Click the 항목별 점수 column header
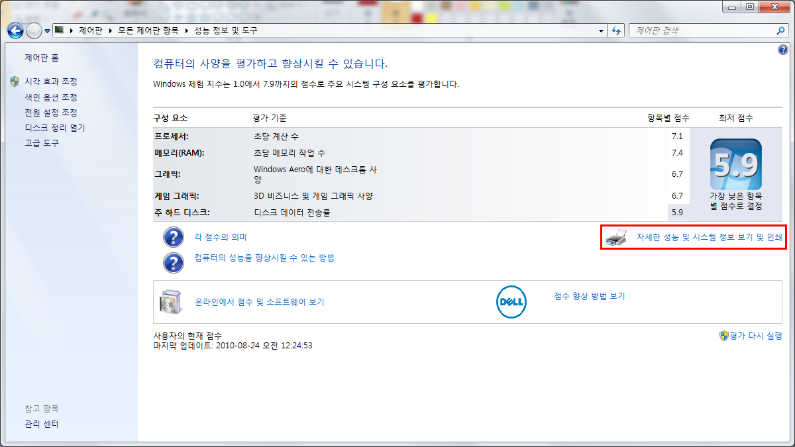 [x=668, y=118]
